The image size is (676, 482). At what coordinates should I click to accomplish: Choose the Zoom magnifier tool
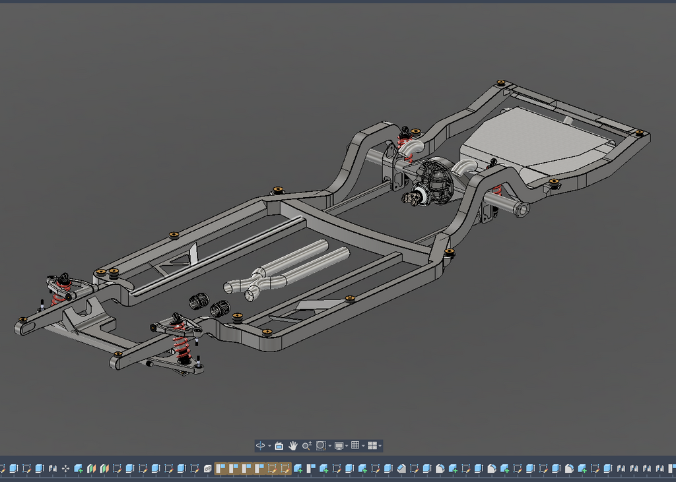(x=306, y=446)
